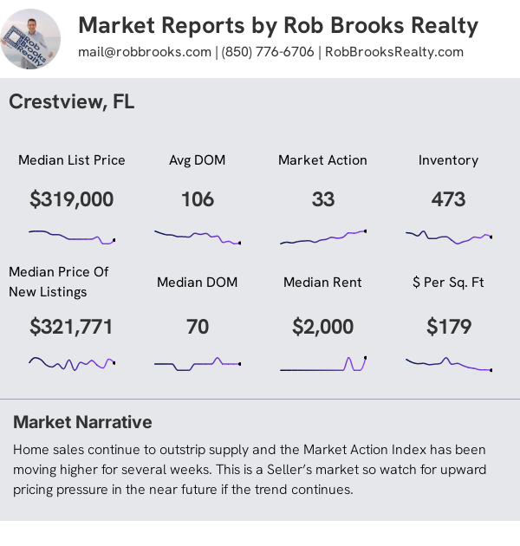Click the Median DOM sparkline chart
Viewport: 520px width, 546px height.
(198, 363)
